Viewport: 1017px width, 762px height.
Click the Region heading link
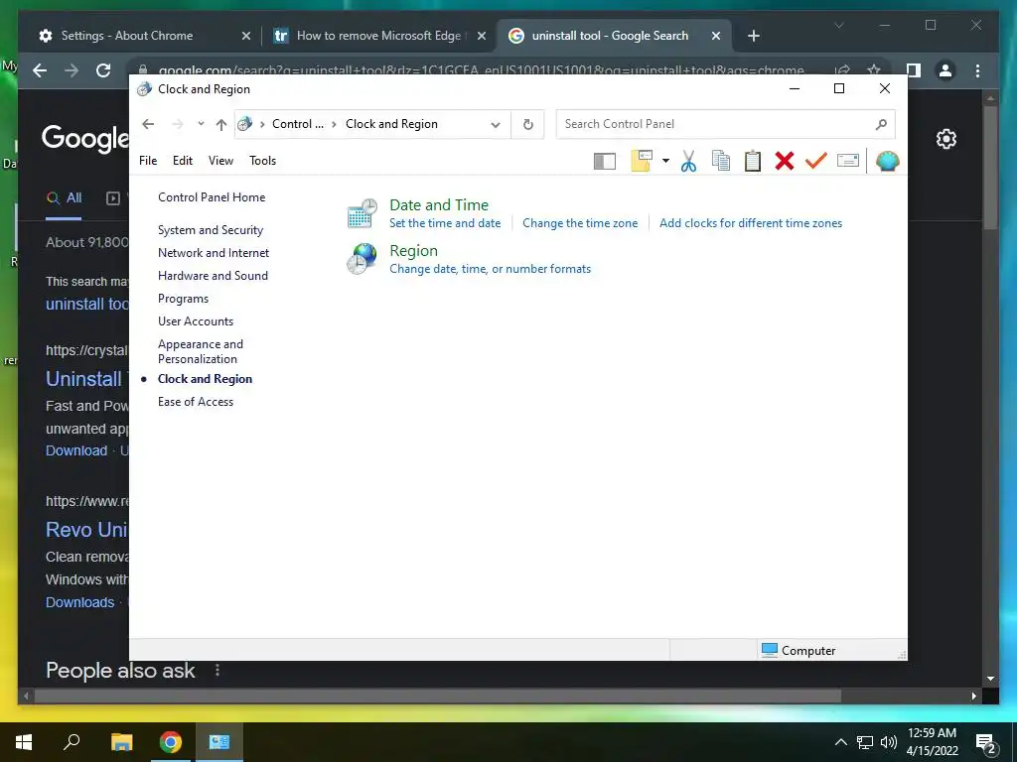[413, 251]
